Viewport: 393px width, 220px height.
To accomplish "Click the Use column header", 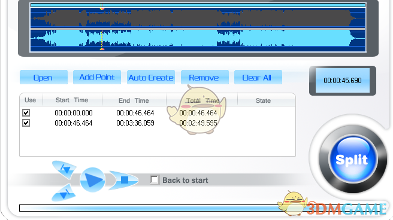I will [31, 100].
